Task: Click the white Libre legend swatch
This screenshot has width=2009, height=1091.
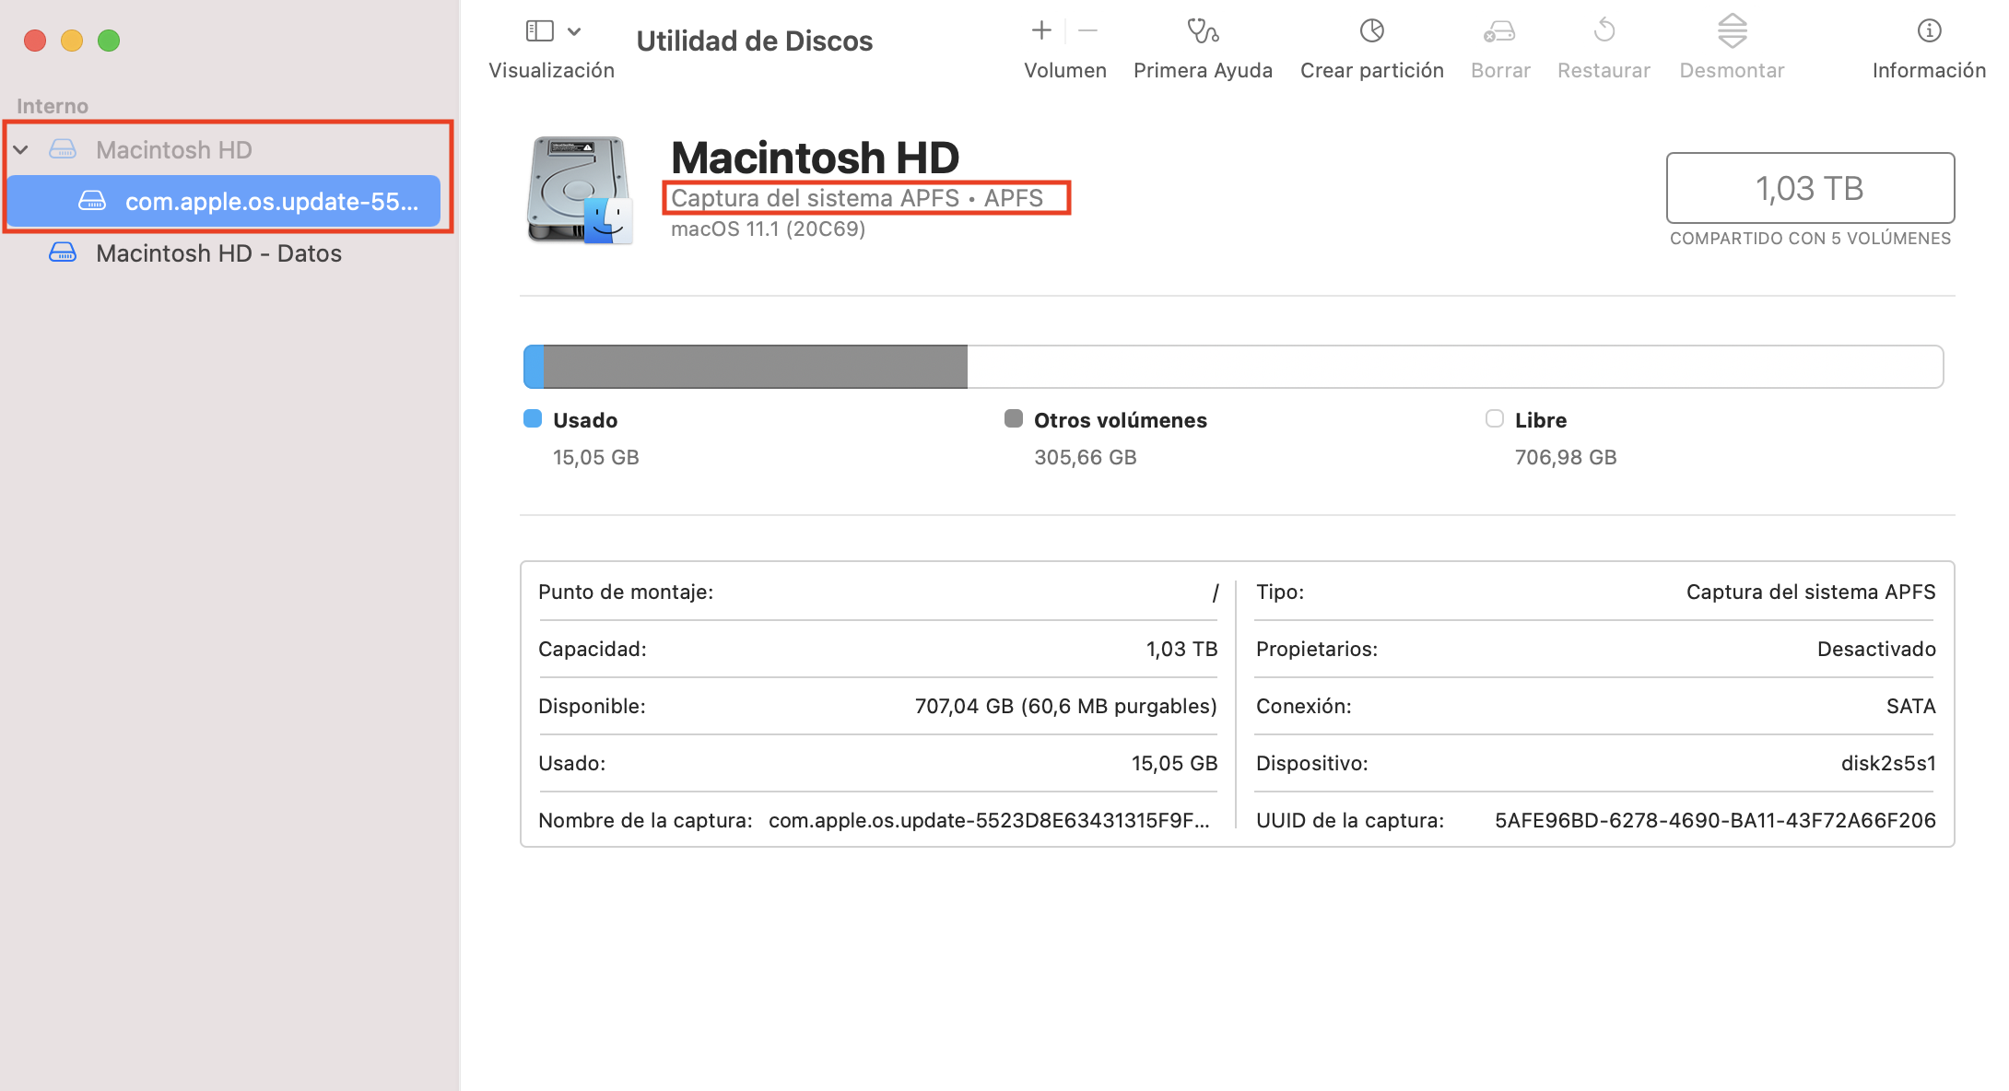Action: [x=1494, y=419]
